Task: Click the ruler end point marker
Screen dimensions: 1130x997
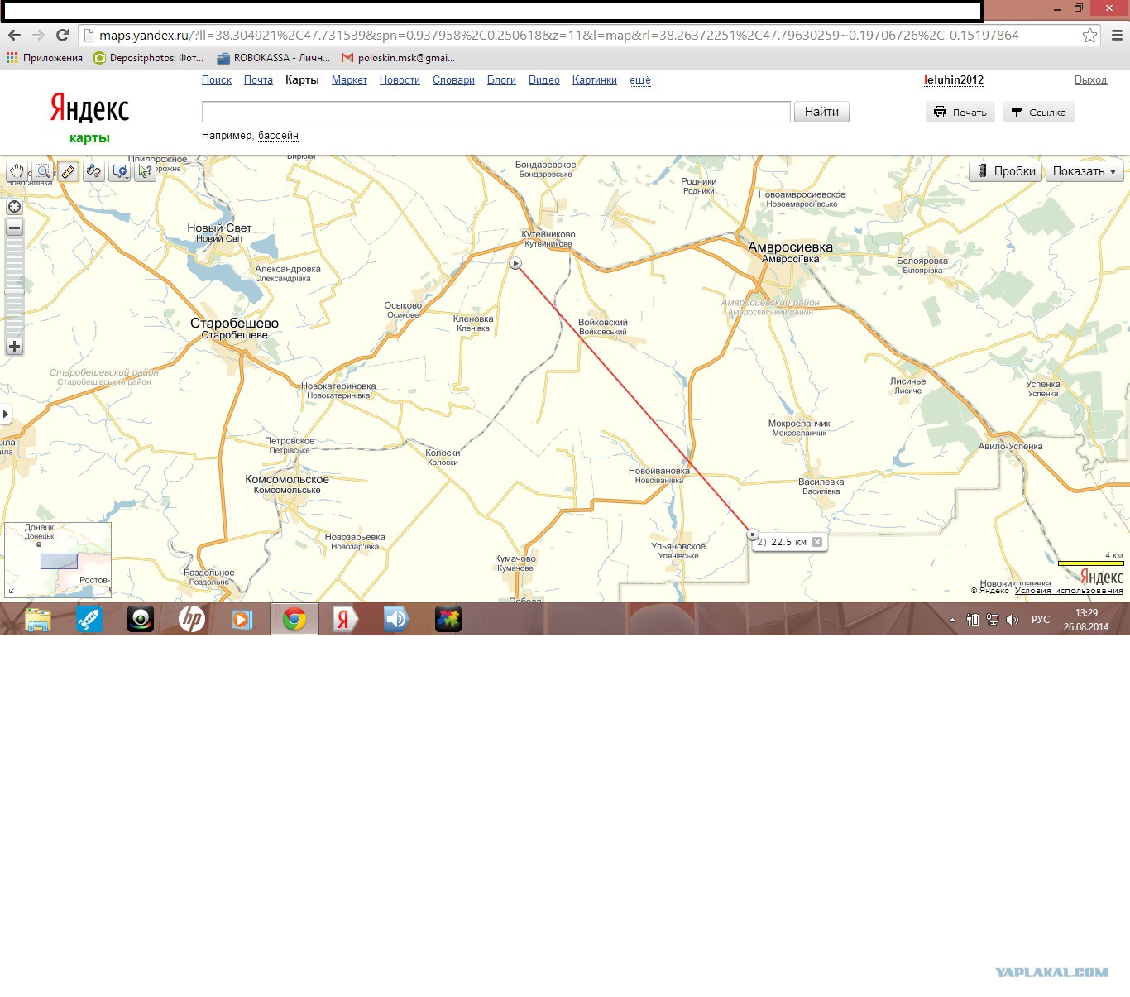Action: 752,534
